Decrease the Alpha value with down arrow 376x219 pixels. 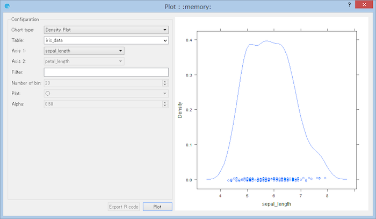165,105
